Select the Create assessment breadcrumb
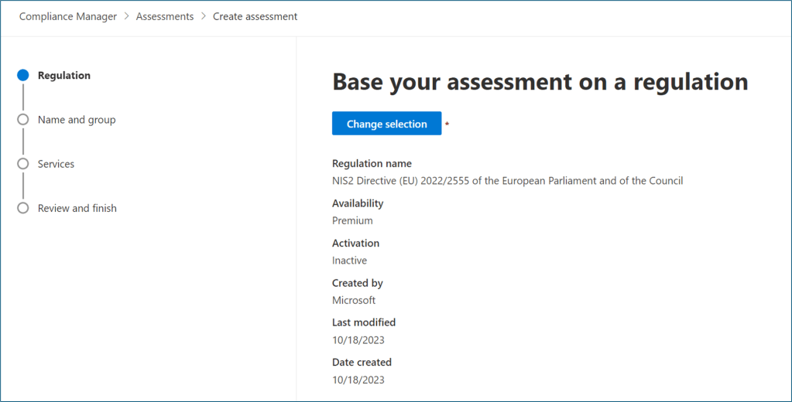This screenshot has width=792, height=402. coord(255,16)
